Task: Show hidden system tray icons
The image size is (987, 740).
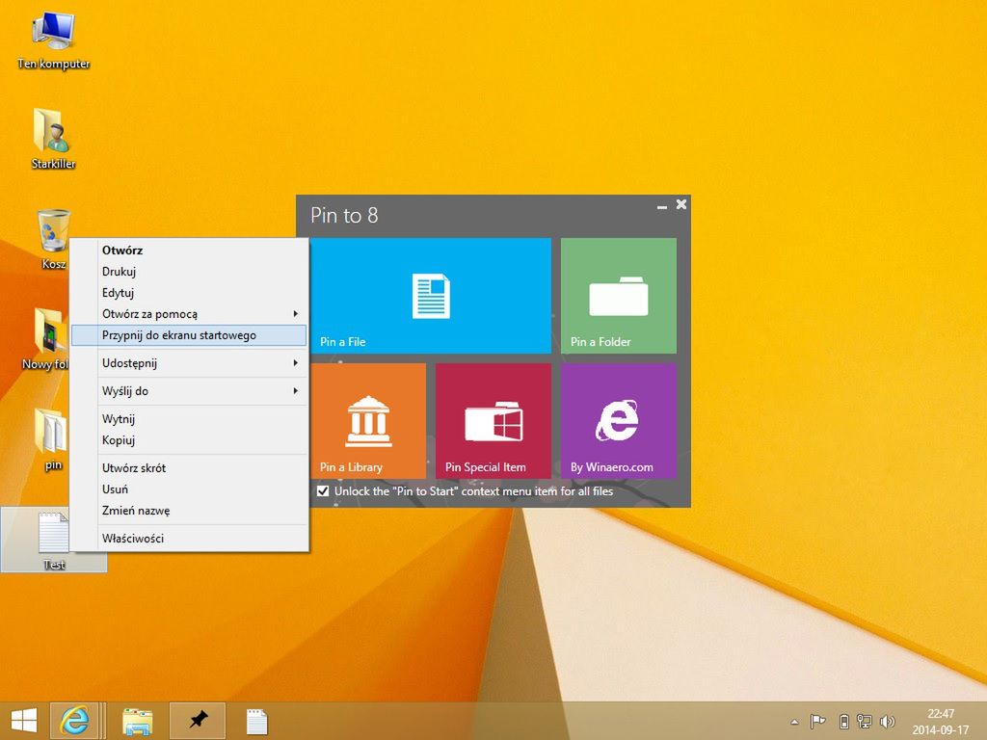Action: (x=794, y=722)
